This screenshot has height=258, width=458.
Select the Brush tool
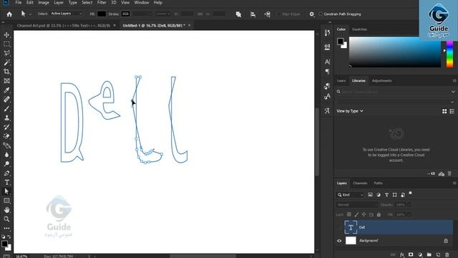point(6,108)
